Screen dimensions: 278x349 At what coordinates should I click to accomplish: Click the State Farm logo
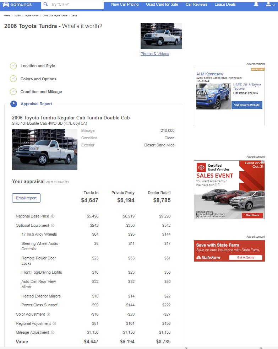point(208,258)
